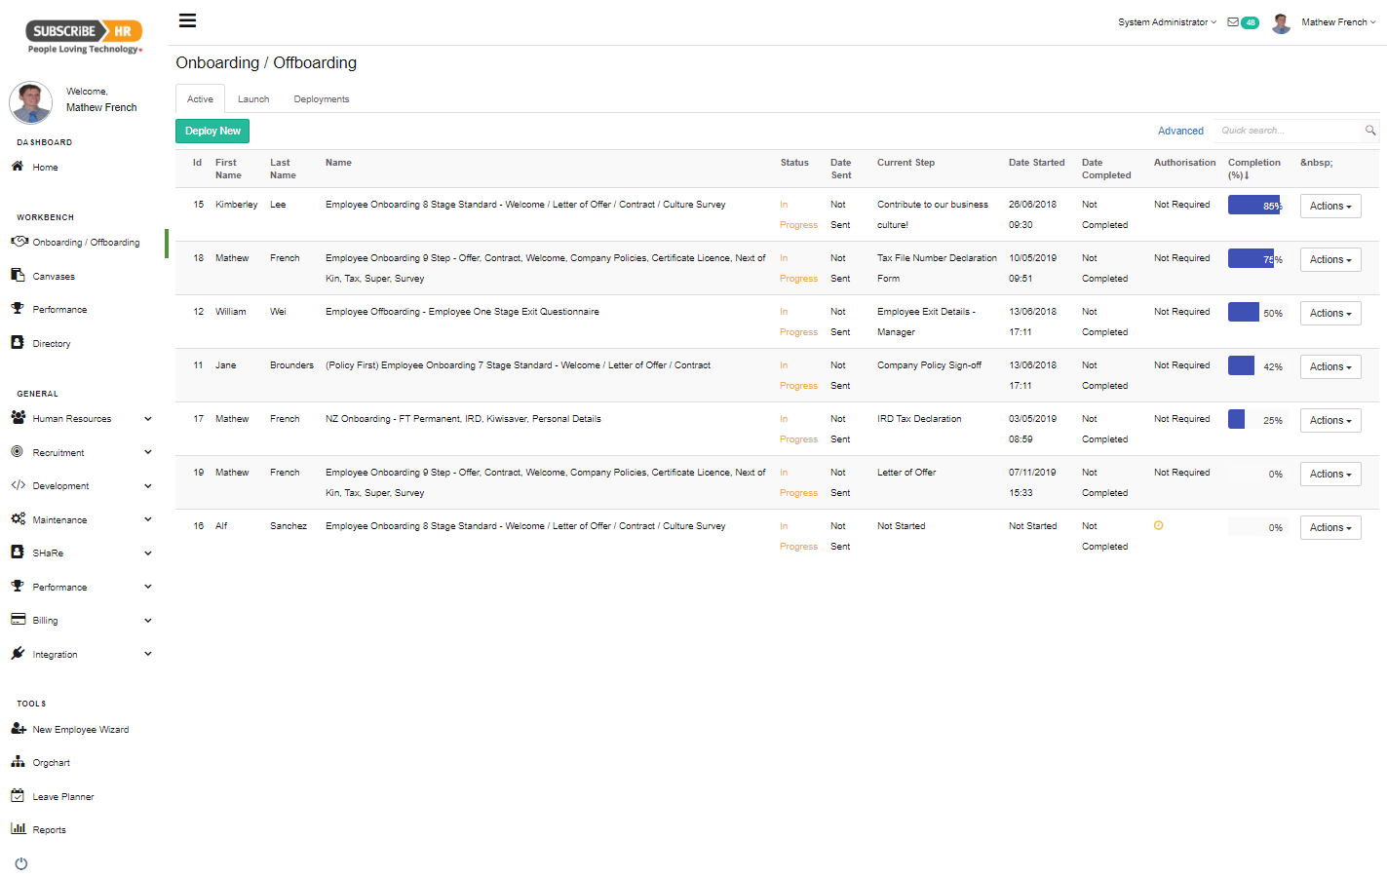Open Reports chart icon
Image resolution: width=1387 pixels, height=877 pixels.
18,829
